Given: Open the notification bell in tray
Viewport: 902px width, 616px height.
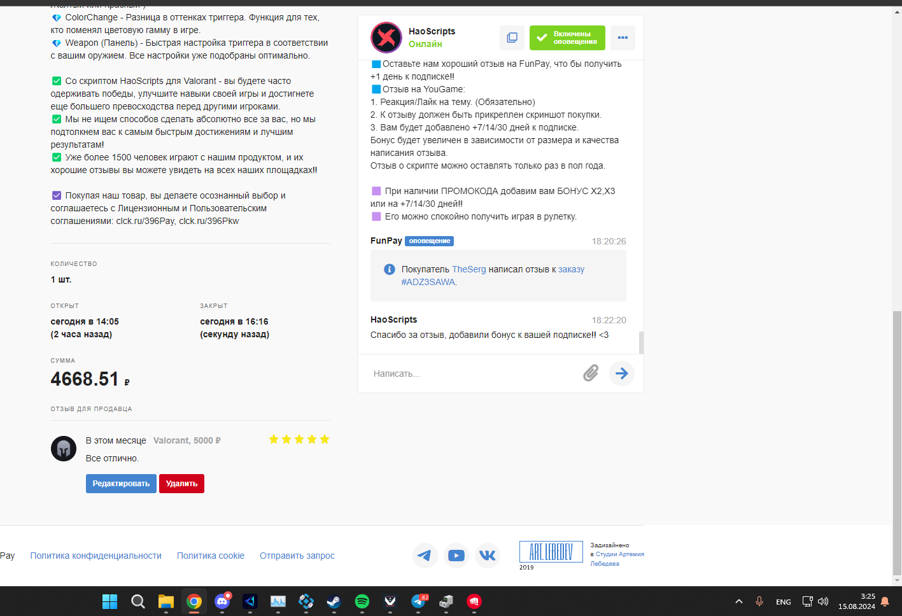Looking at the screenshot, I should [x=885, y=601].
